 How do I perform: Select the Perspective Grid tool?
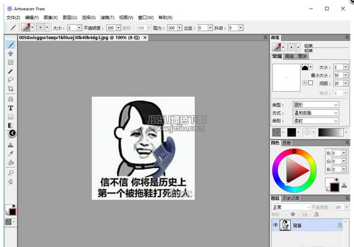click(11, 99)
